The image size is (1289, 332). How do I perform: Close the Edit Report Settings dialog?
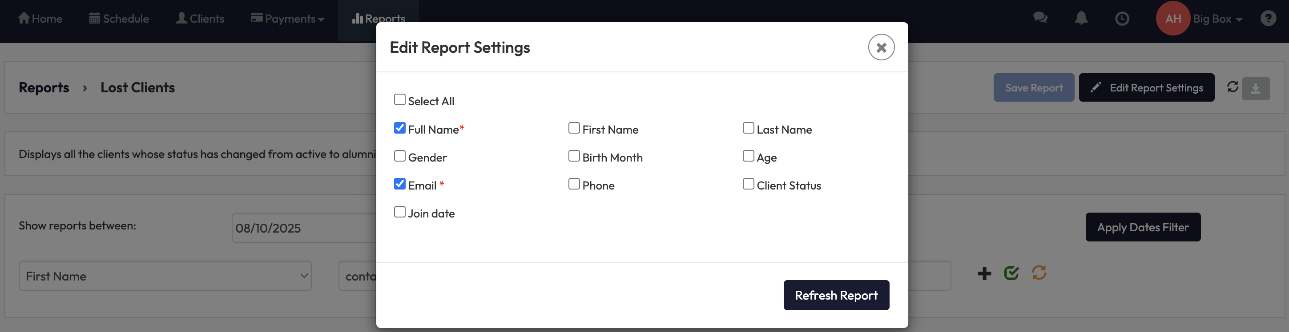point(881,47)
